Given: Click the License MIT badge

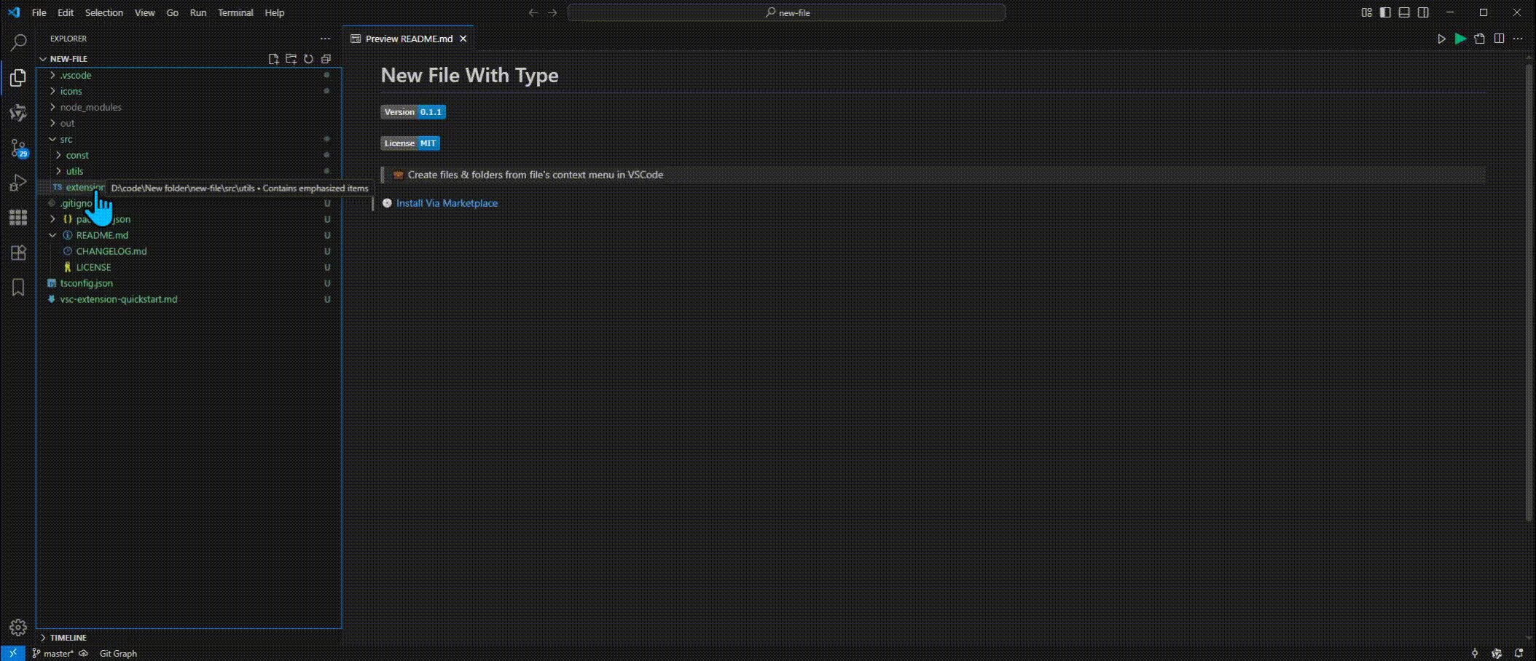Looking at the screenshot, I should [x=410, y=143].
